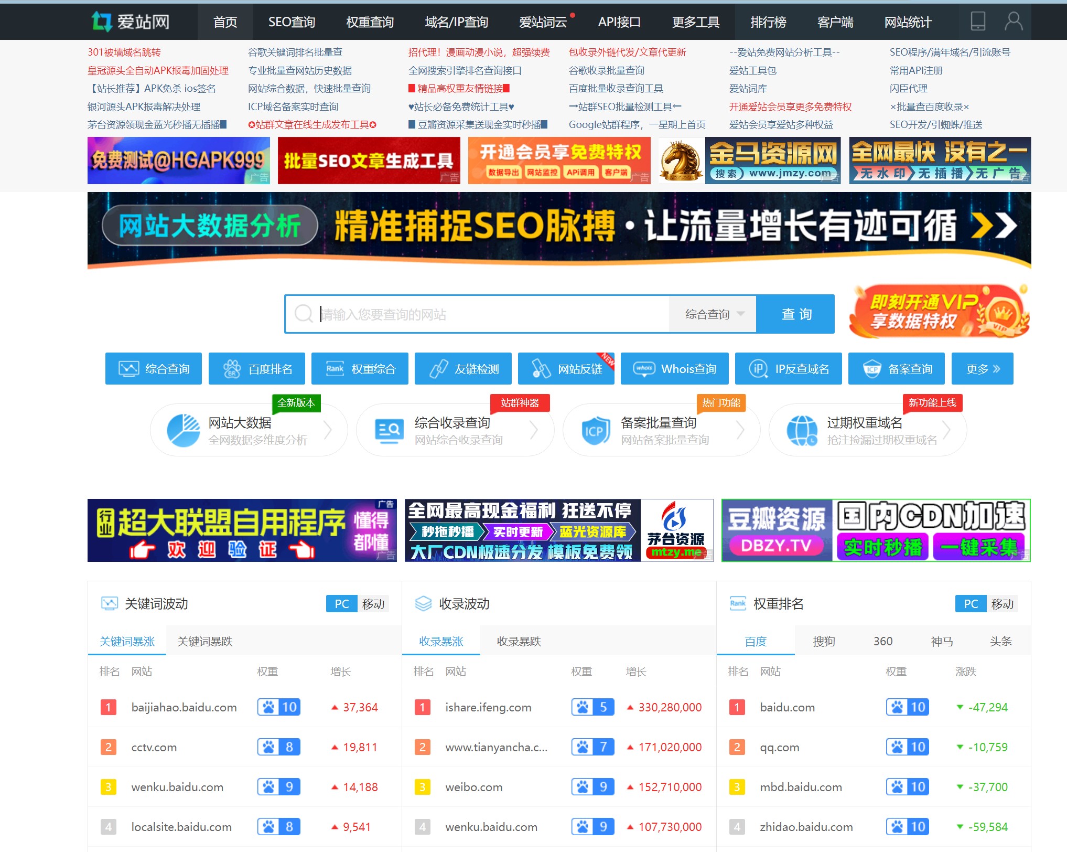Screen dimensions: 1067x852
Task: Switch 关键词波动 panel to PC
Action: click(342, 604)
